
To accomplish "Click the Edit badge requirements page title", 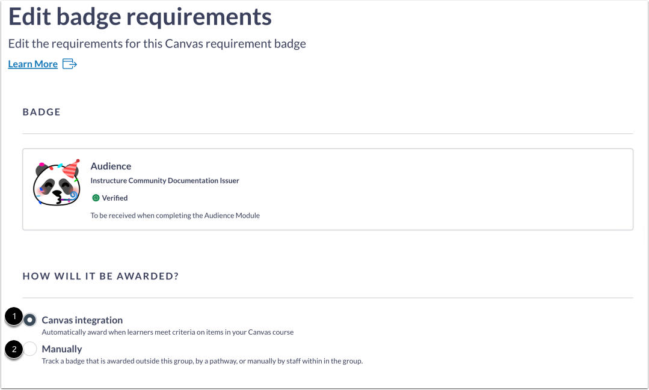I will [140, 16].
